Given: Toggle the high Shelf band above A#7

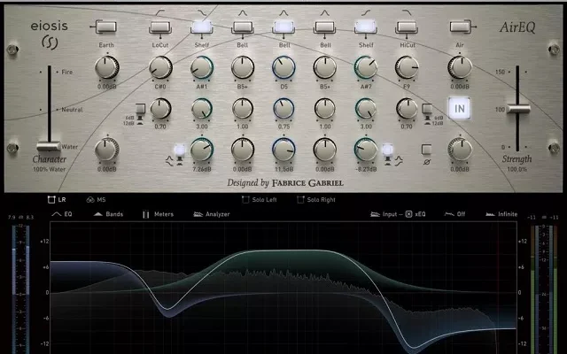Looking at the screenshot, I should (x=364, y=27).
